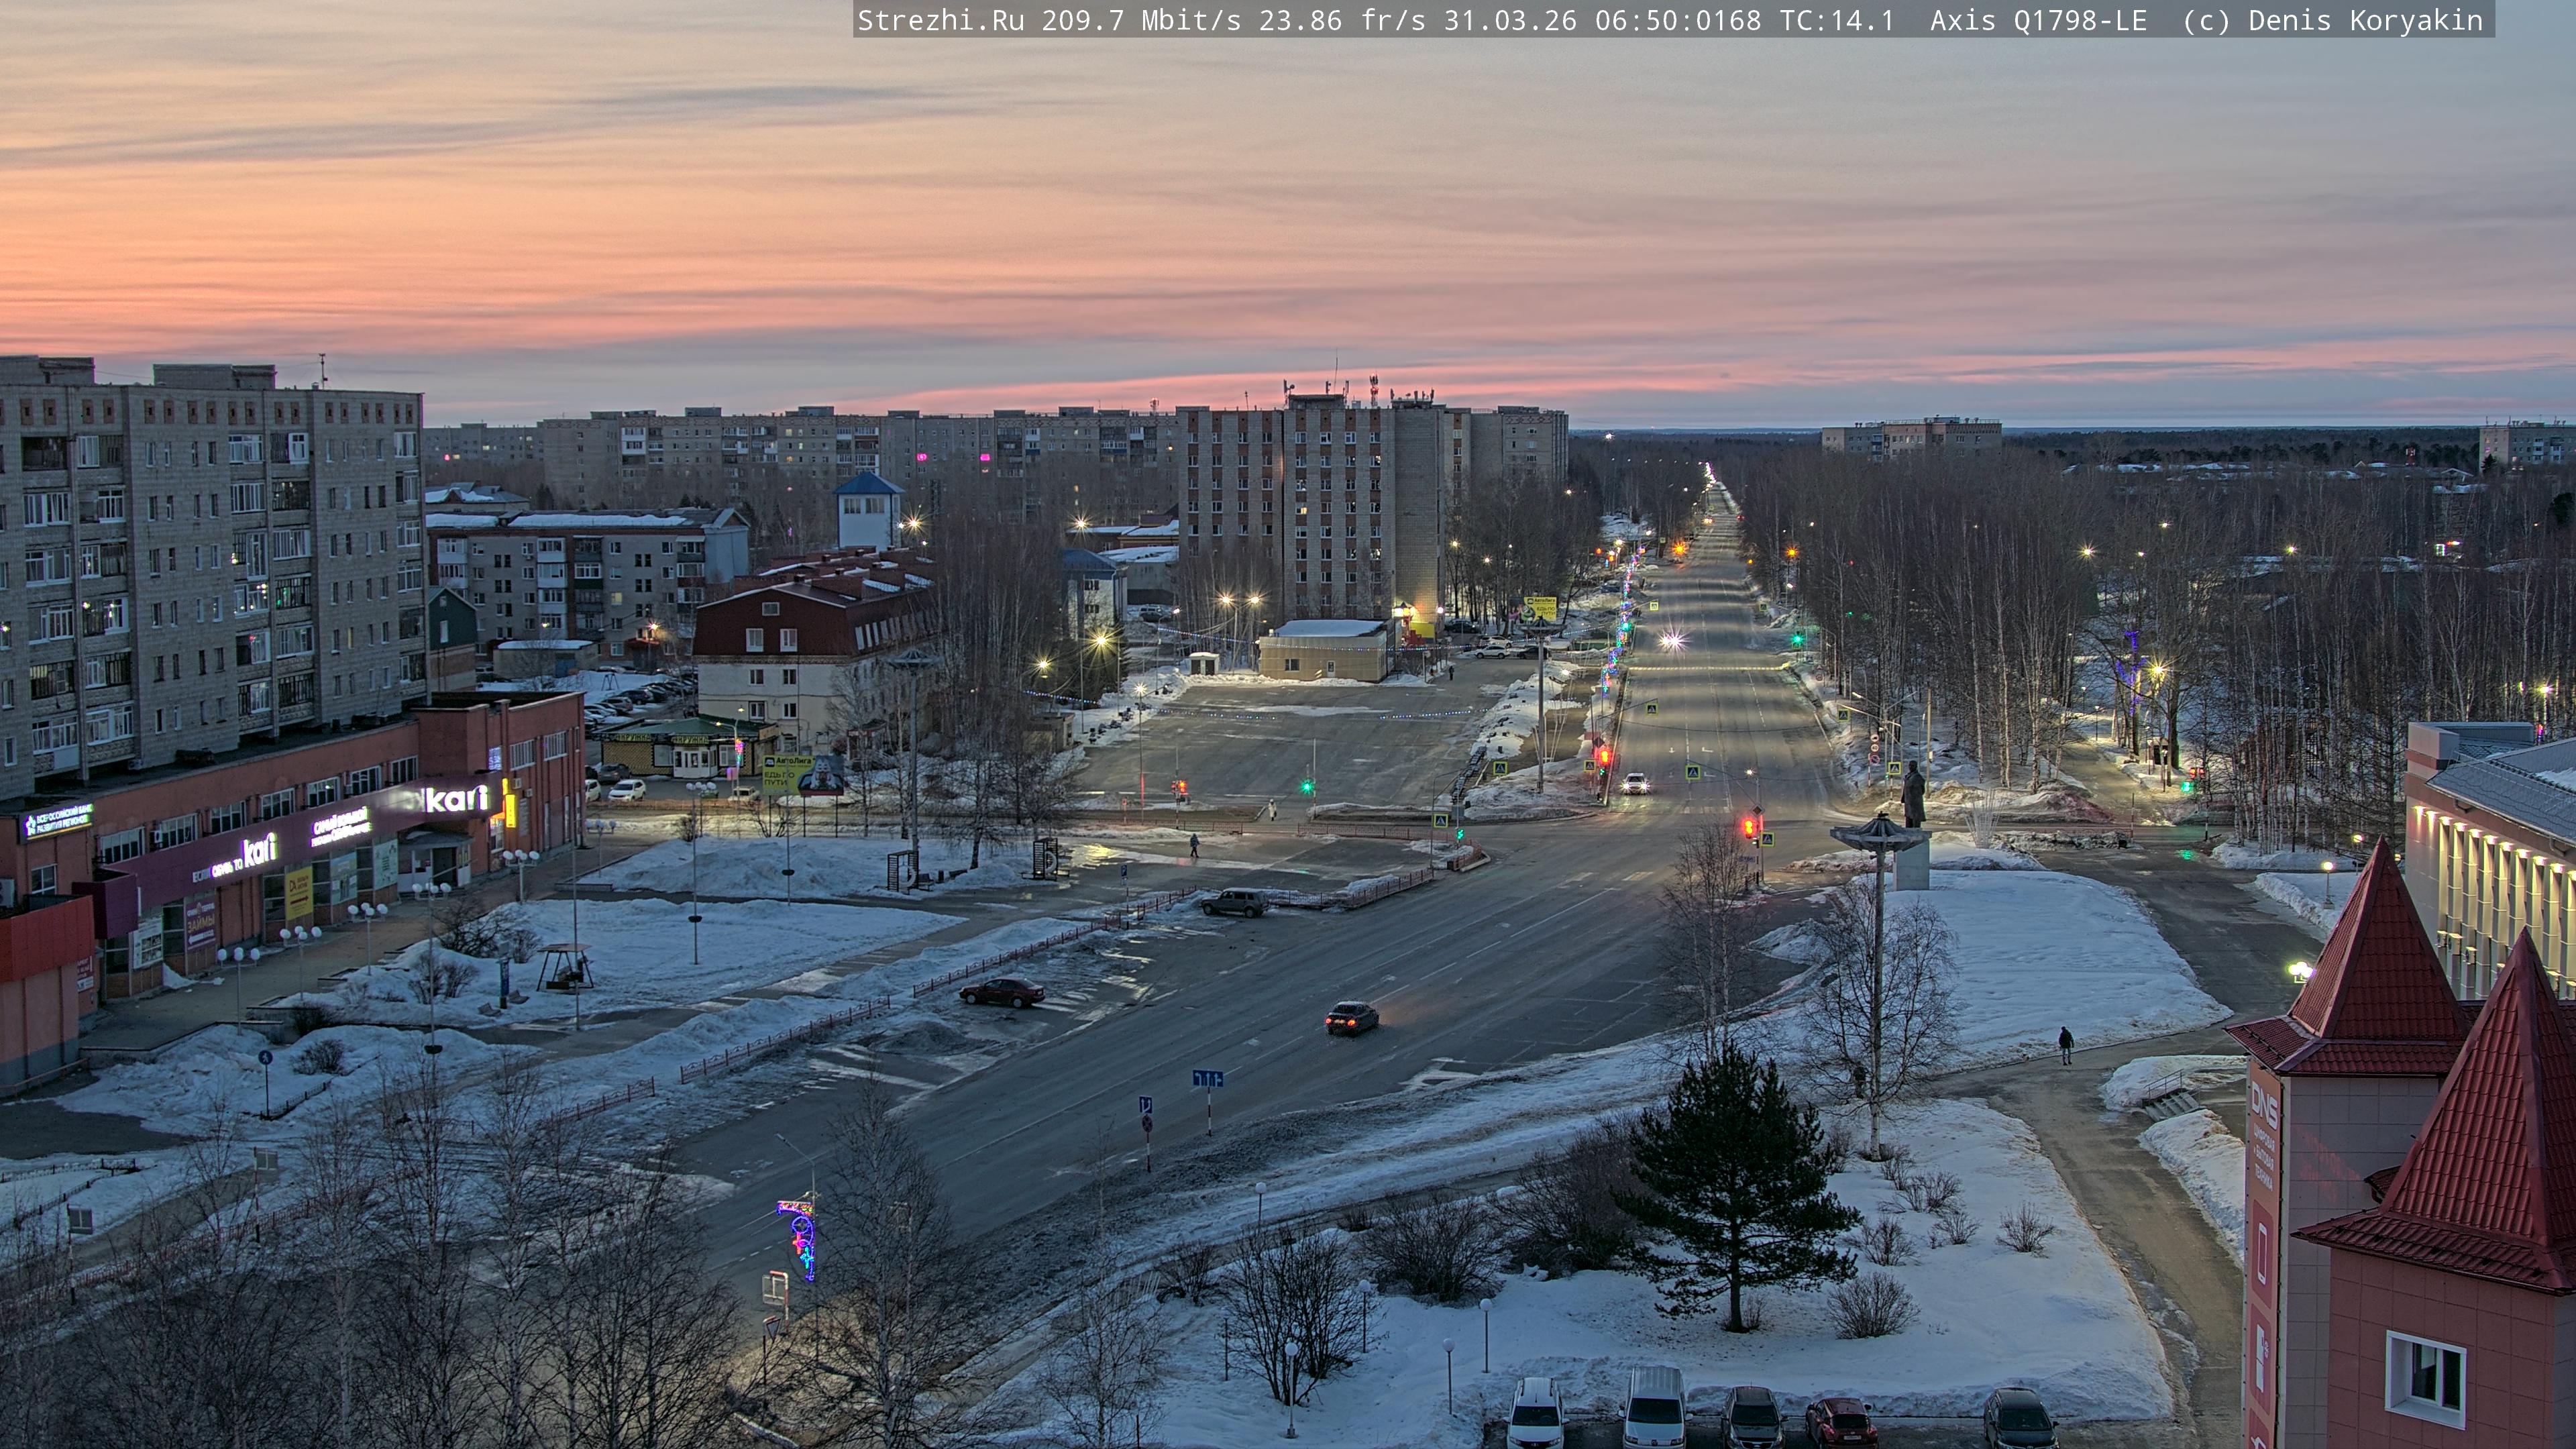Click the red traffic light at the intersection corner
The height and width of the screenshot is (1449, 2576).
click(1749, 827)
